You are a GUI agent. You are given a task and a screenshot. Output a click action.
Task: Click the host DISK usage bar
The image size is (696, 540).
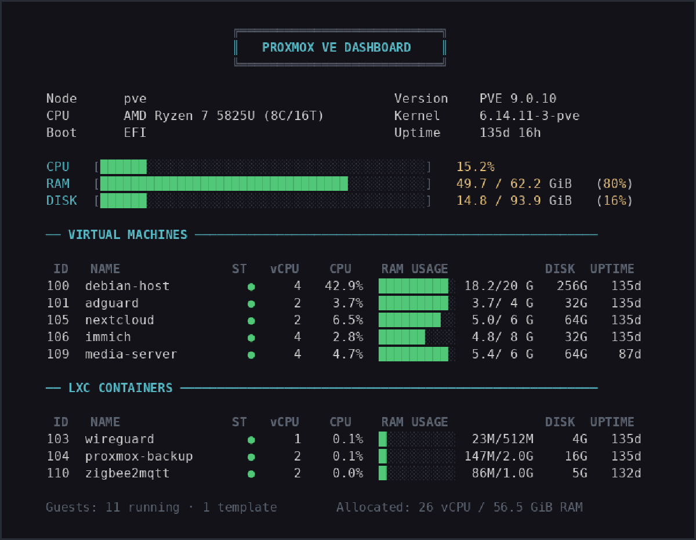point(263,201)
